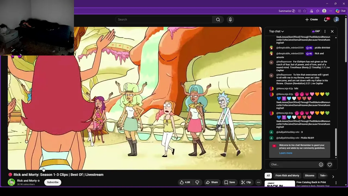Screen dimensions: 348x196
Task: Click @NsnsJsjs-k2p on the hihi message
Action: point(285,88)
